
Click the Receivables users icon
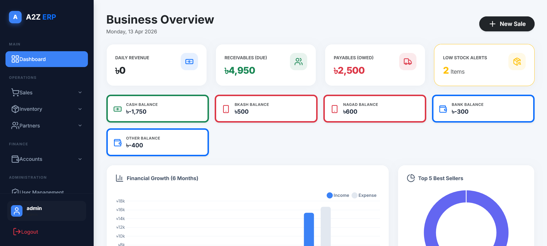tap(299, 62)
